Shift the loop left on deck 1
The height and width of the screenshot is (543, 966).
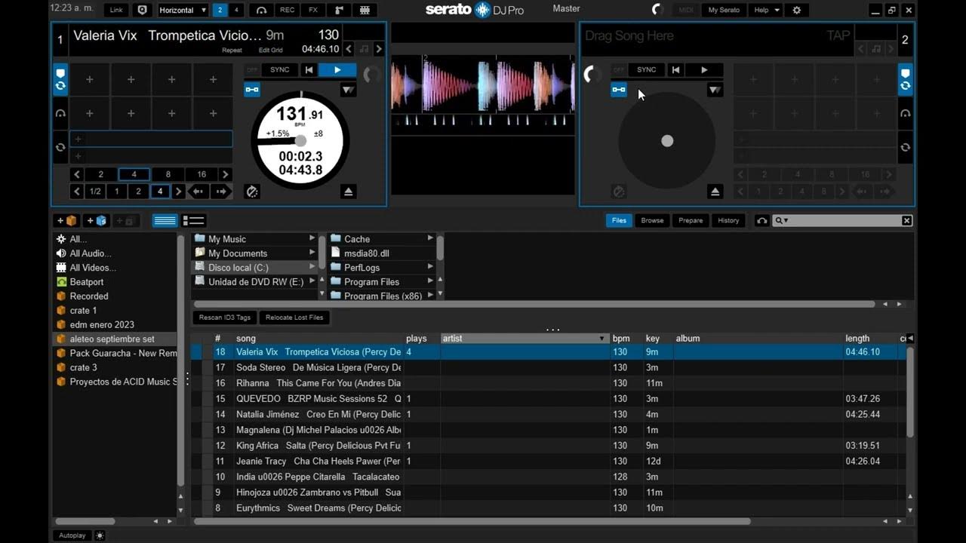198,192
